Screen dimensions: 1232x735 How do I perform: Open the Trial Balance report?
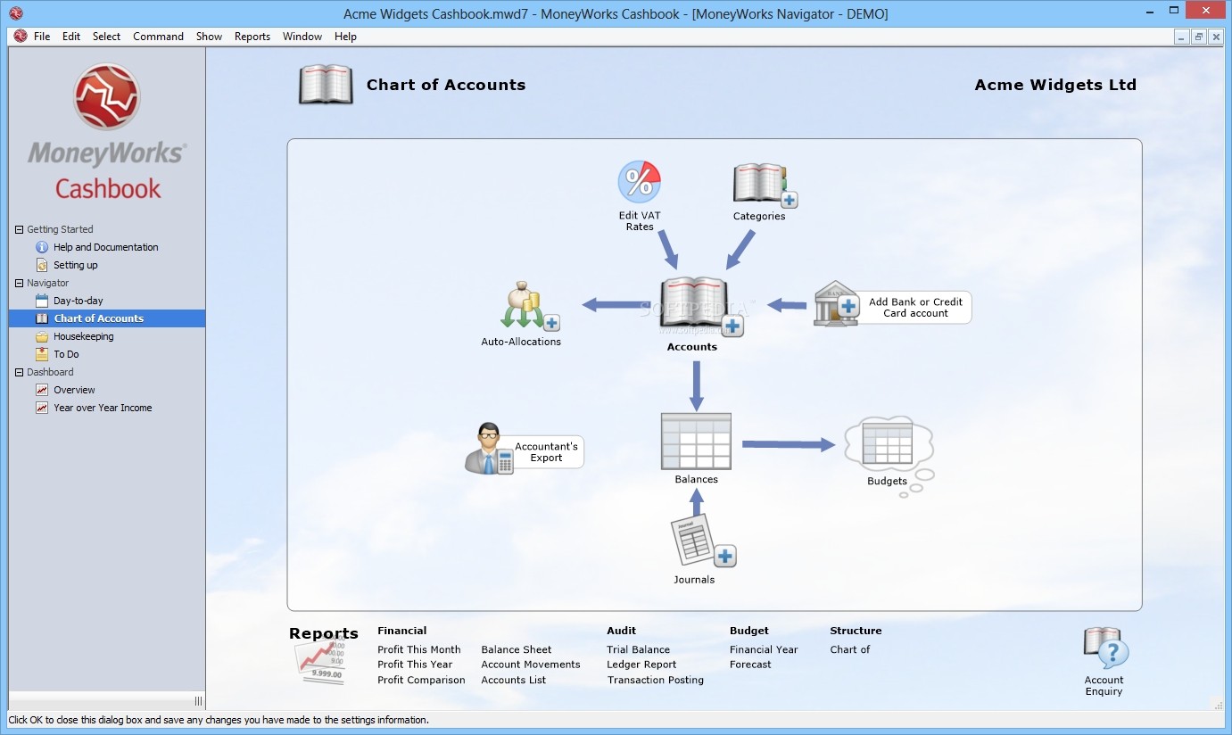[639, 649]
